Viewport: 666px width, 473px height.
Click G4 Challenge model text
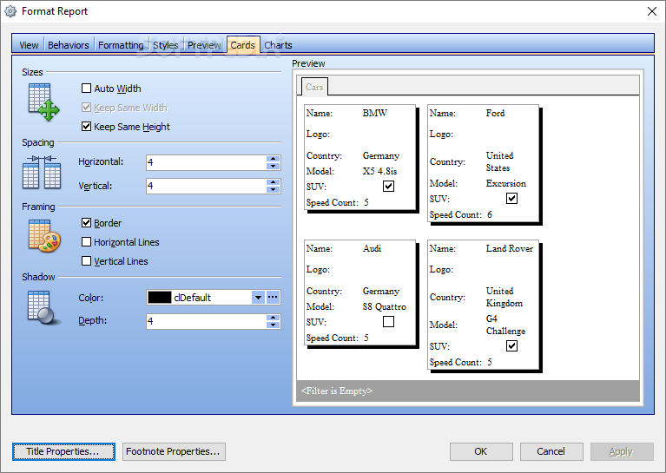click(x=505, y=325)
